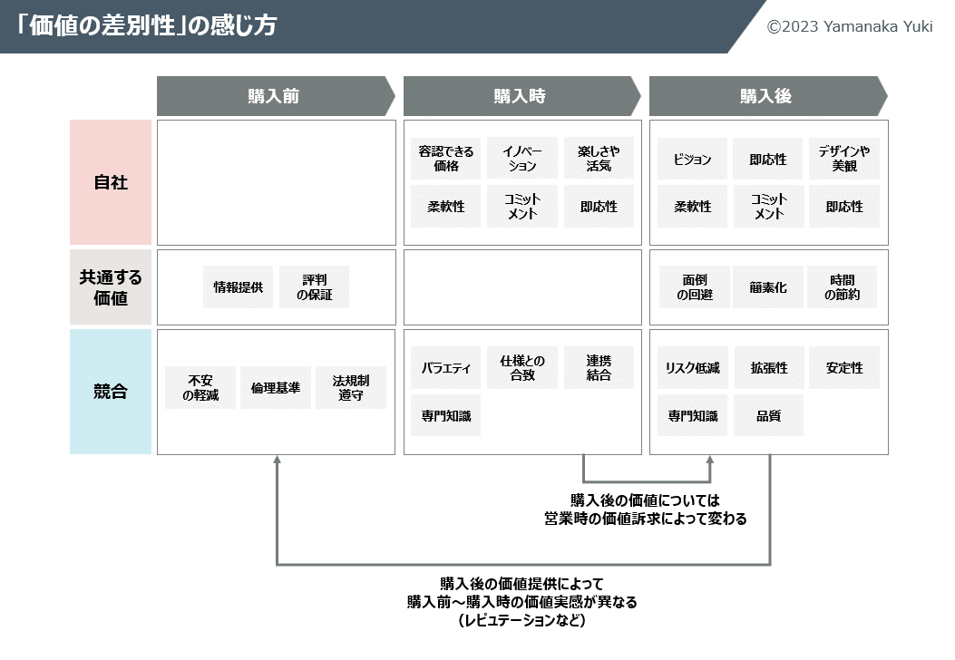955x660 pixels.
Task: Select the 仕様との合致 value box
Action: (x=522, y=368)
